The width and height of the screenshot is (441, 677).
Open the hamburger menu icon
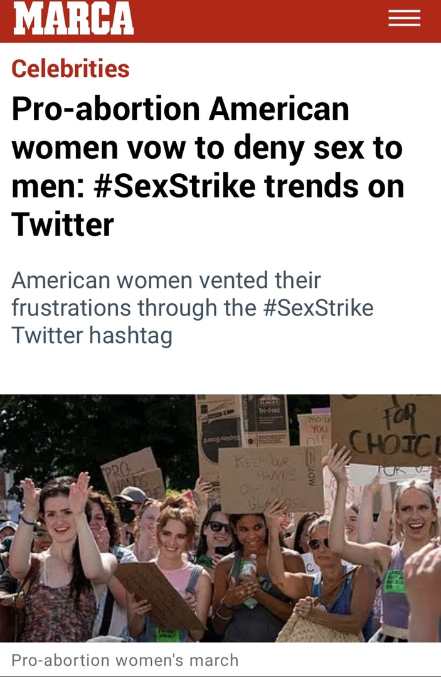[x=404, y=18]
